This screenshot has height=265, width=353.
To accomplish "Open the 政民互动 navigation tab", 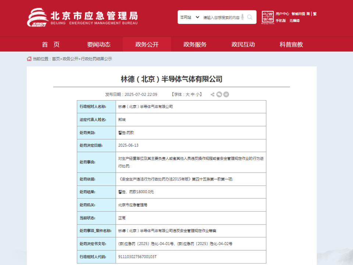I will tap(243, 45).
